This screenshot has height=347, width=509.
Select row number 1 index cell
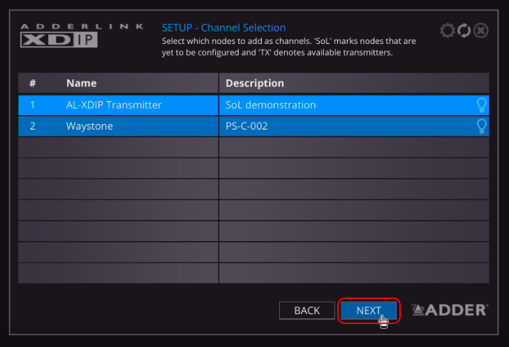coord(32,105)
